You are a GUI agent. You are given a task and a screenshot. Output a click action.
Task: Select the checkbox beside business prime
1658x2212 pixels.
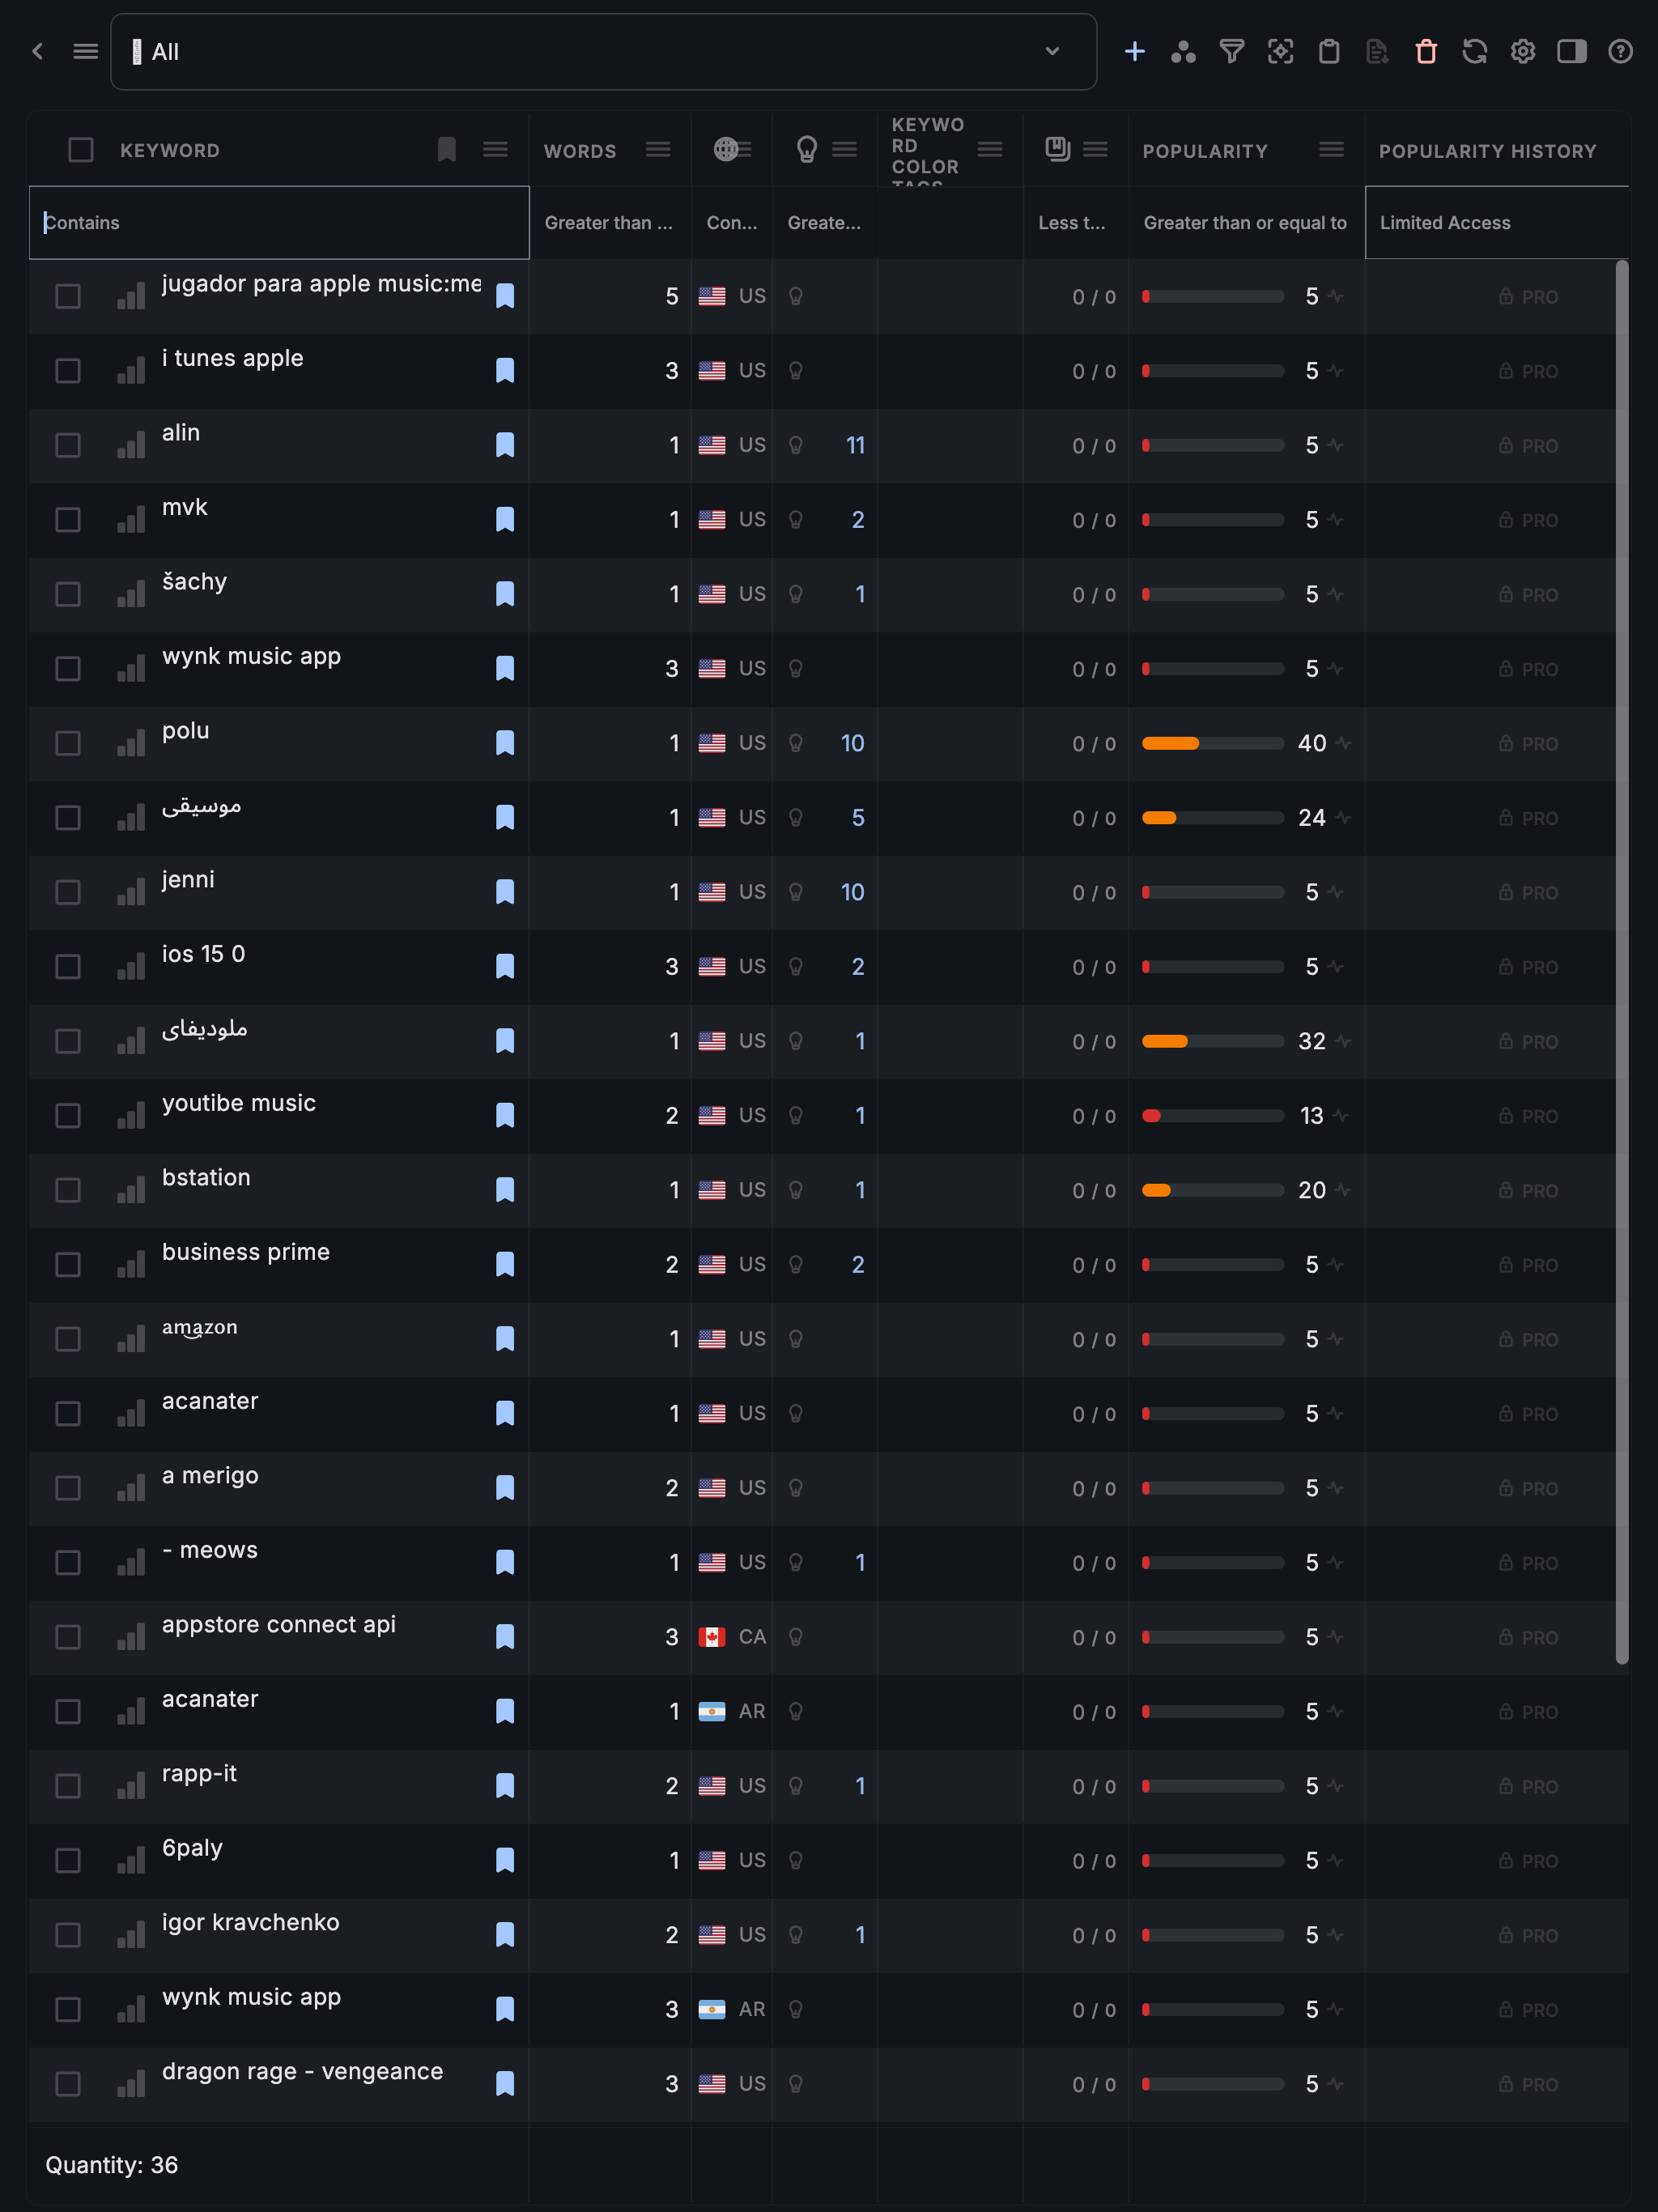click(x=68, y=1265)
